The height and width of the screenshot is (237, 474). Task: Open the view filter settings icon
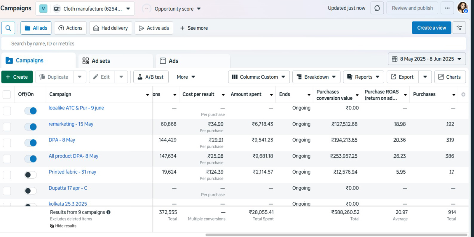tap(459, 28)
